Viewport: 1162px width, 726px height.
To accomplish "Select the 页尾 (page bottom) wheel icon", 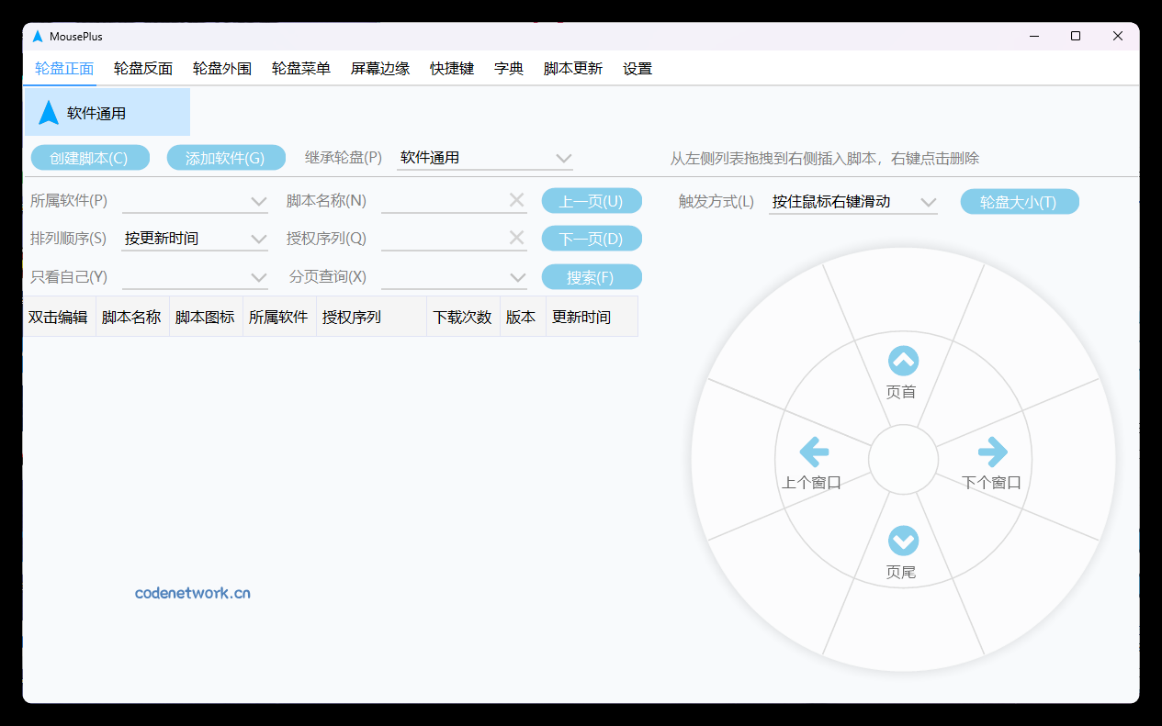I will click(902, 541).
